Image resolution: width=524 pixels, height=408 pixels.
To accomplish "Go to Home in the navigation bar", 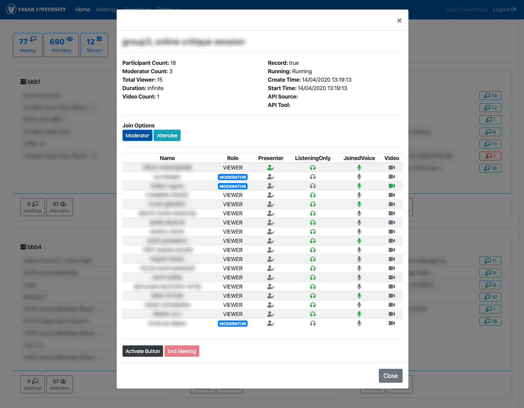I will tap(83, 10).
